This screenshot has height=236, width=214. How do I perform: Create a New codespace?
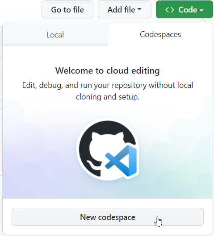(108, 217)
